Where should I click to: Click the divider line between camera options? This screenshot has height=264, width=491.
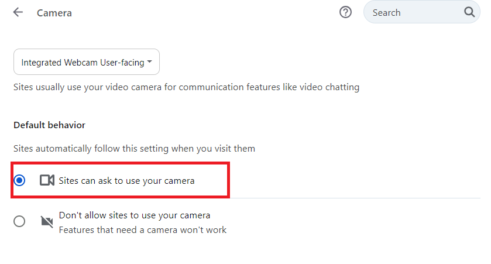[x=351, y=198]
